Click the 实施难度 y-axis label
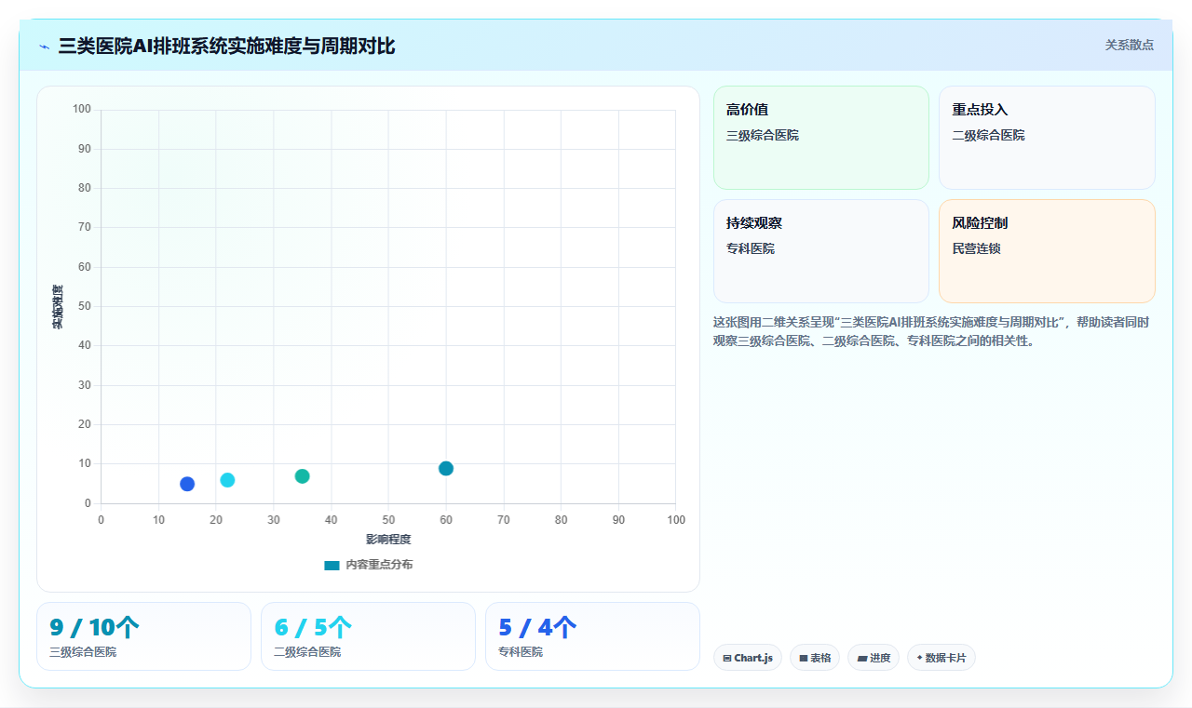The height and width of the screenshot is (708, 1192). [x=58, y=307]
